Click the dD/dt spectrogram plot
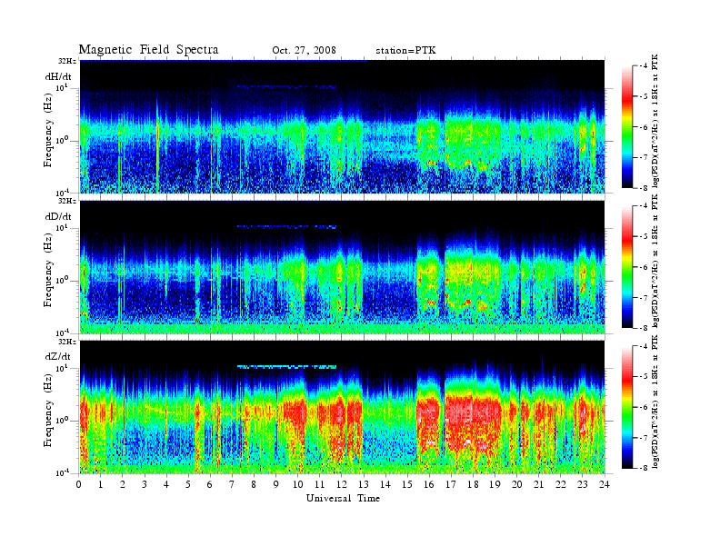 click(342, 267)
